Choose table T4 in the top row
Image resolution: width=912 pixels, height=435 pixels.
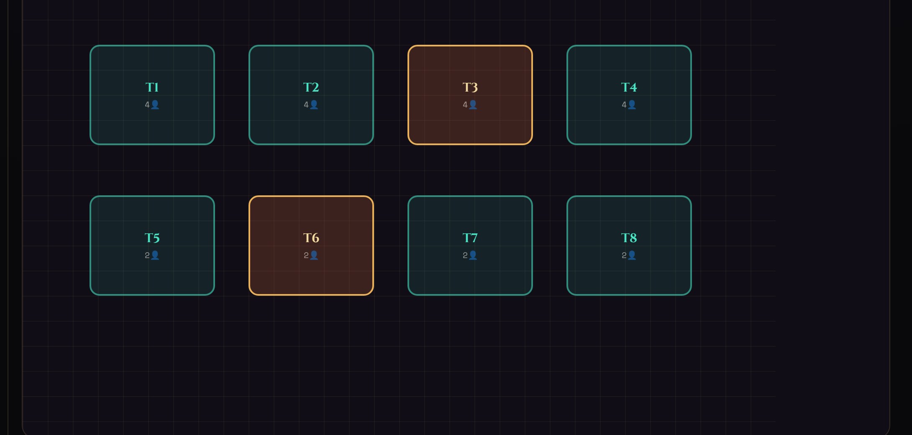coord(629,95)
